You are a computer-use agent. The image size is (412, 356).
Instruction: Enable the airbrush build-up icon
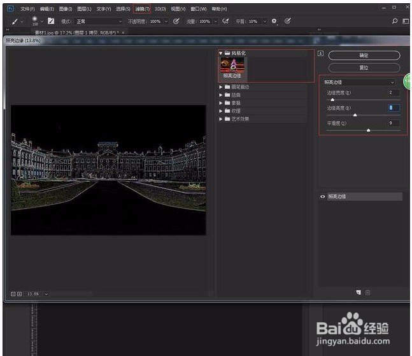click(225, 21)
